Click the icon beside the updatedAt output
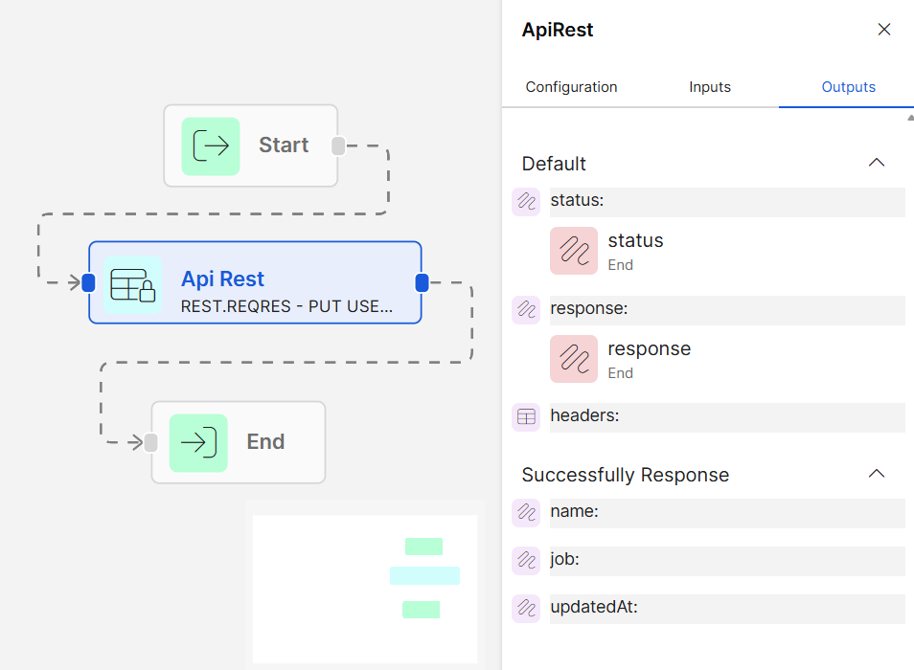914x670 pixels. coord(526,608)
